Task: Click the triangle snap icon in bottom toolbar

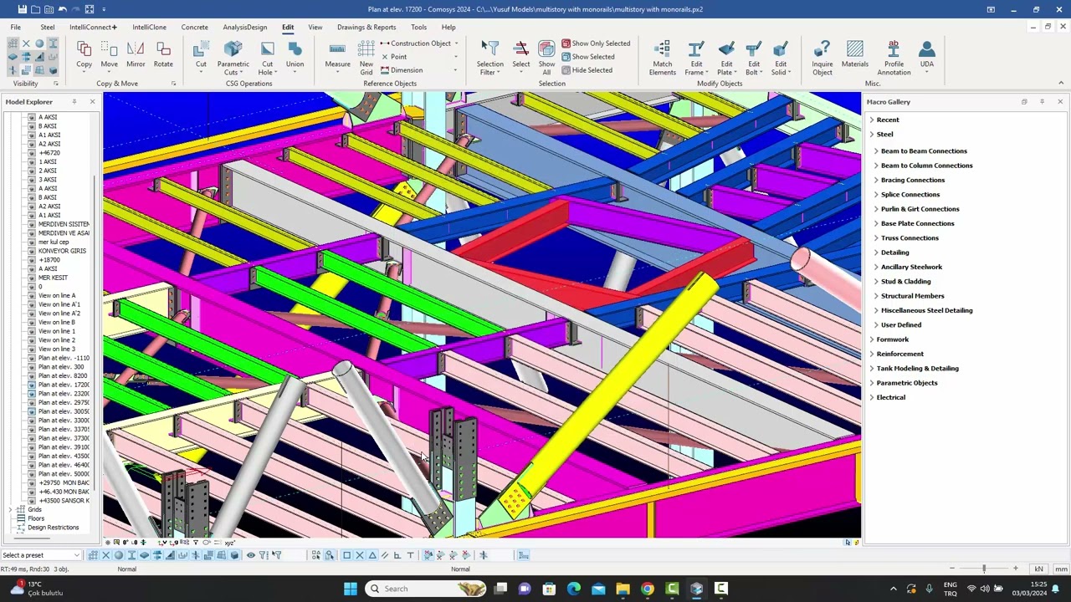Action: tap(373, 555)
